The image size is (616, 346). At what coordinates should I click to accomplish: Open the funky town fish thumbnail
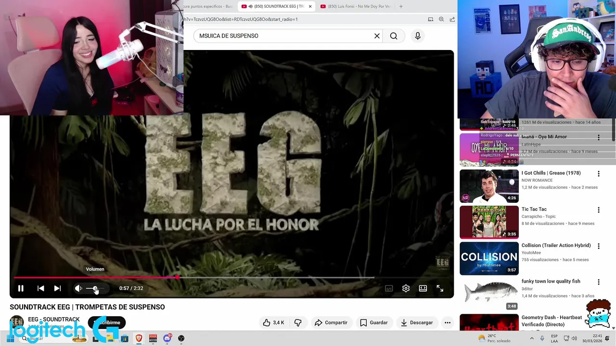tap(489, 295)
